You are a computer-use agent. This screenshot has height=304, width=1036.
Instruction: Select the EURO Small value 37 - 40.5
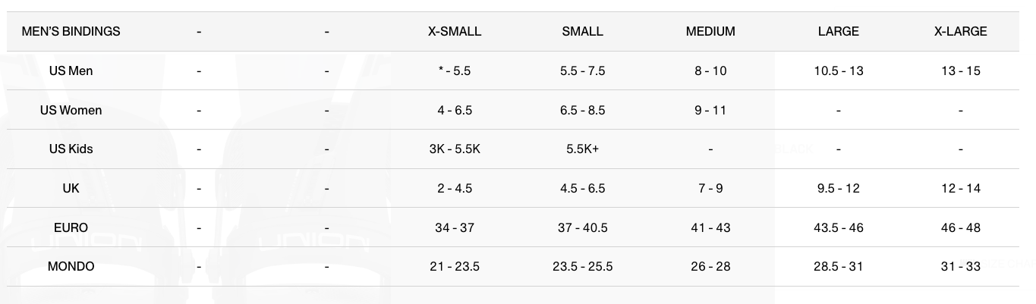click(x=582, y=228)
